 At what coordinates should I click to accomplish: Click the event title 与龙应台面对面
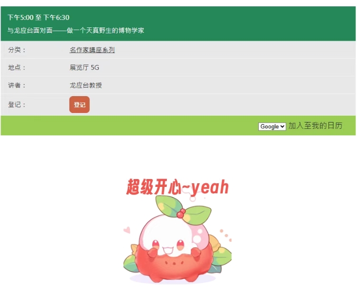tap(30, 31)
